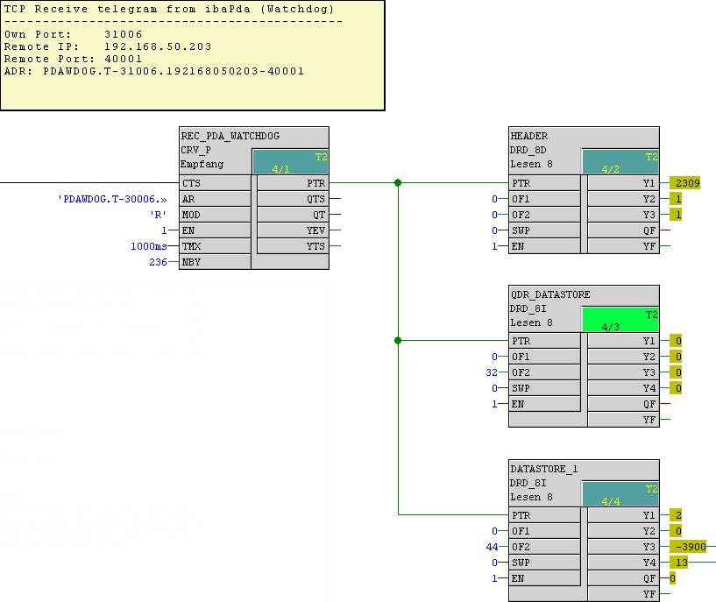Click the 32 value at QDR_DATASTORE OF2
The width and height of the screenshot is (716, 602).
492,372
